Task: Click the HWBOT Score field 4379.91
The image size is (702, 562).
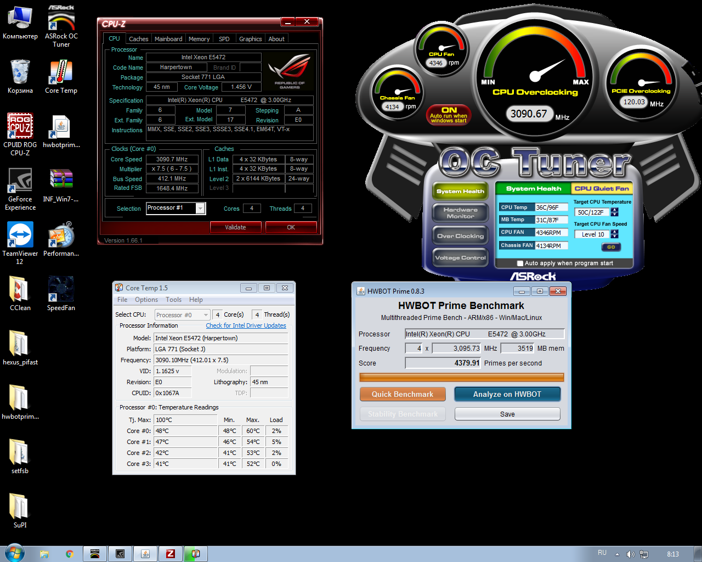Action: coord(443,363)
